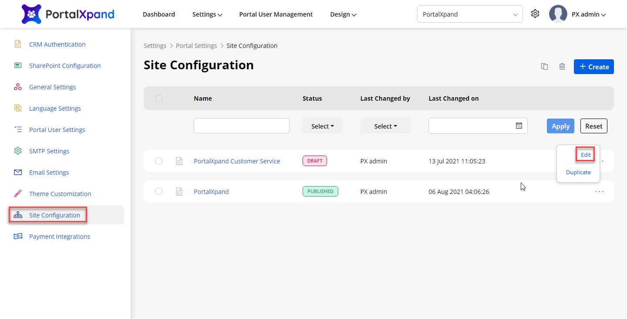This screenshot has width=627, height=319.
Task: Click the SMTP Settings gear icon
Action: (x=18, y=151)
